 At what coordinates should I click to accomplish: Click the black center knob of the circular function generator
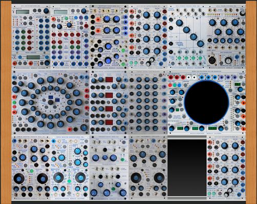(51, 103)
